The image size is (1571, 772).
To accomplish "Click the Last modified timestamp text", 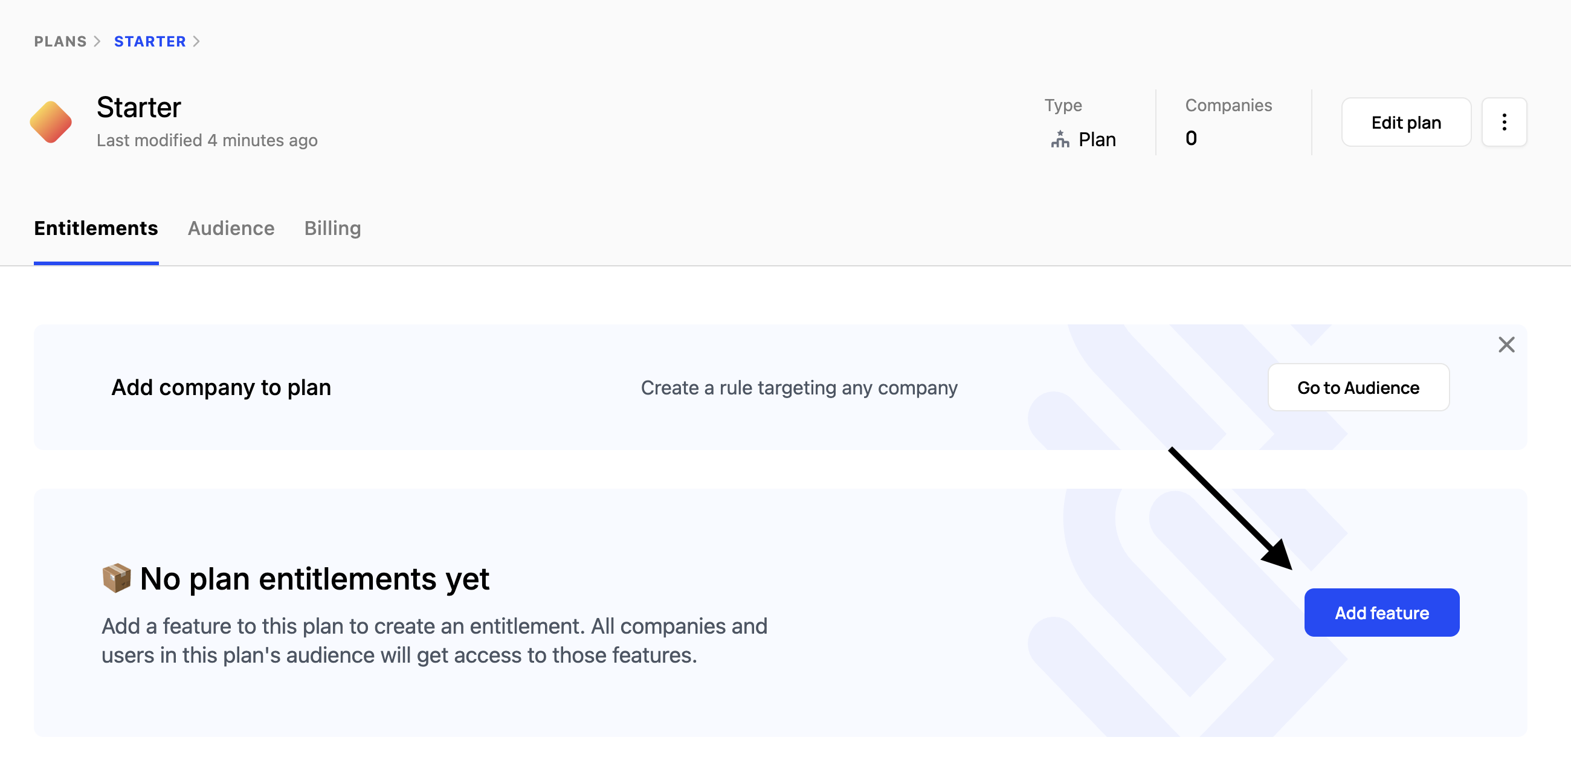I will click(x=207, y=140).
